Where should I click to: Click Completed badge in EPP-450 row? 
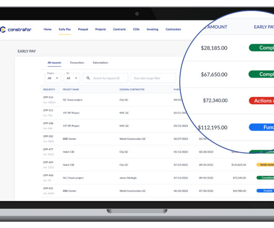coord(265,178)
